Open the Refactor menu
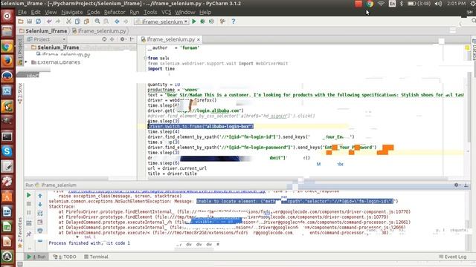Screen dimensions: 476x267 pos(115,12)
